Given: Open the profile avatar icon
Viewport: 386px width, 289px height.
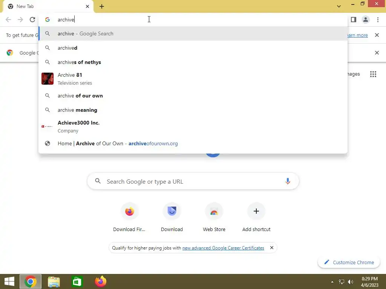Looking at the screenshot, I should point(366,20).
